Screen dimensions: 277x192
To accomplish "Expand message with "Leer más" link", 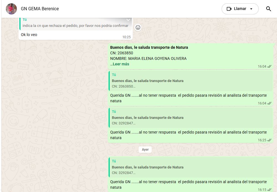I will (x=121, y=64).
